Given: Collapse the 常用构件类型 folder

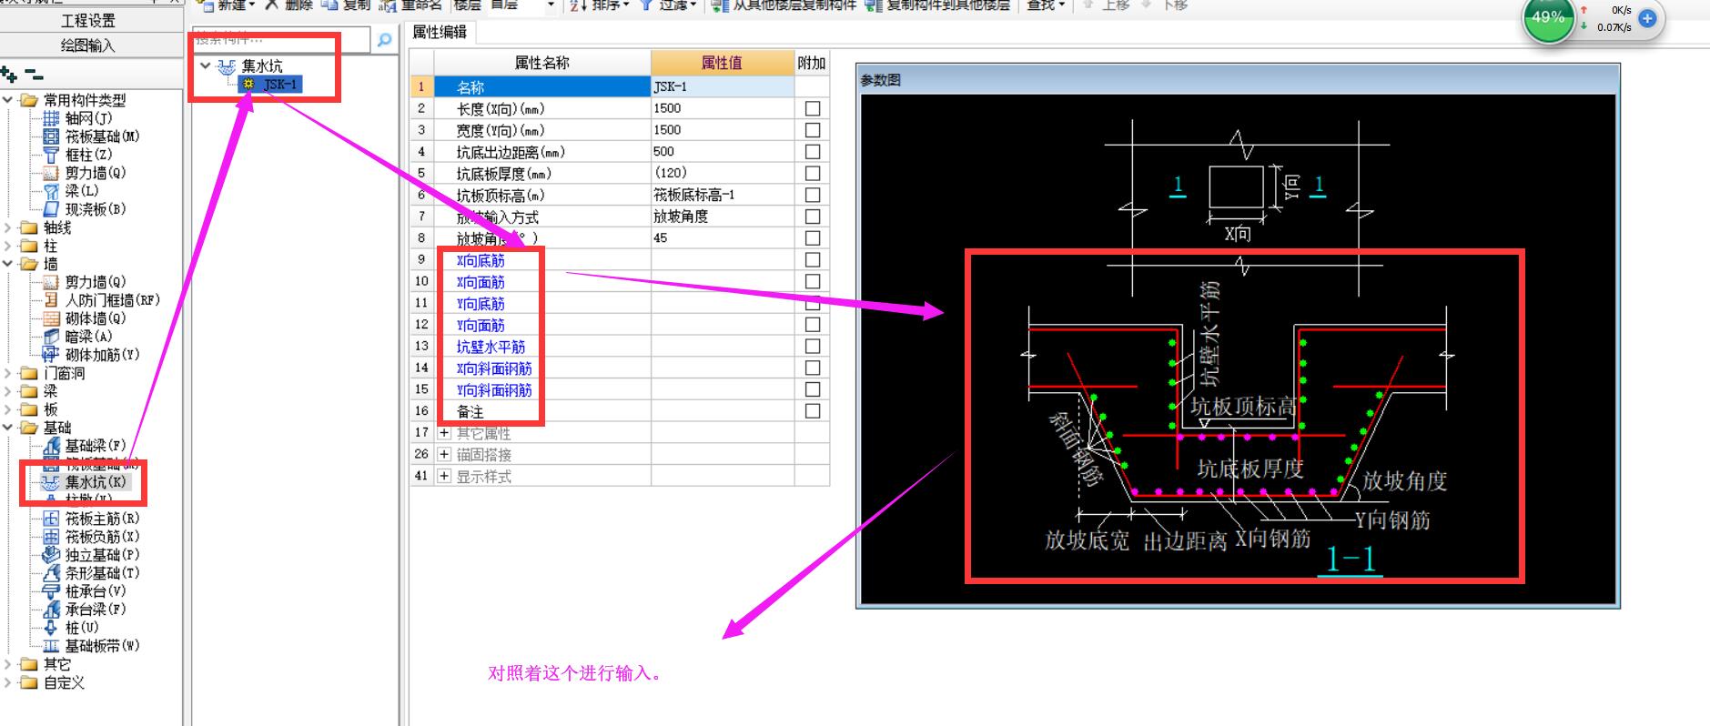Looking at the screenshot, I should 8,100.
